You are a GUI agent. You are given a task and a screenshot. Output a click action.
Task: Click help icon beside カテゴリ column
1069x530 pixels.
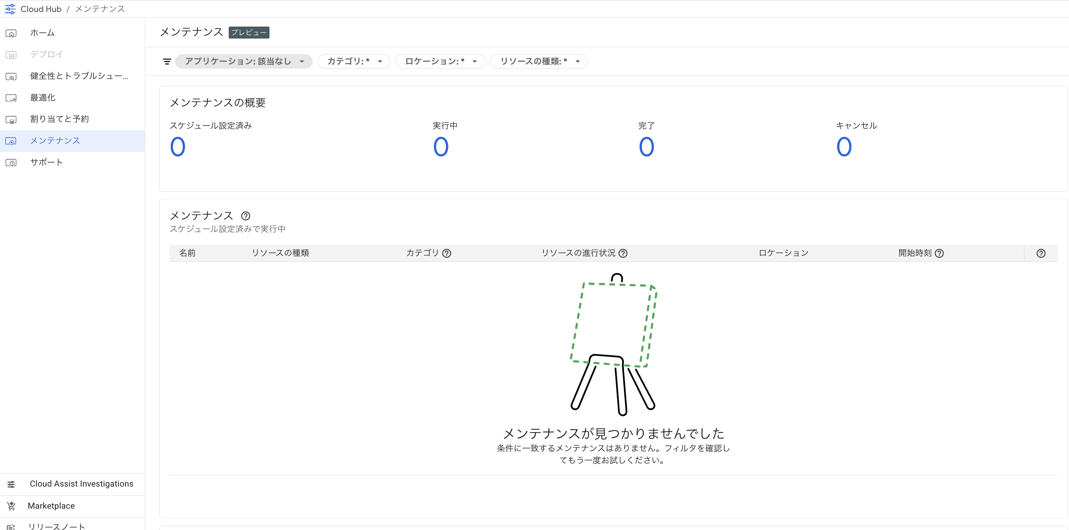(447, 253)
